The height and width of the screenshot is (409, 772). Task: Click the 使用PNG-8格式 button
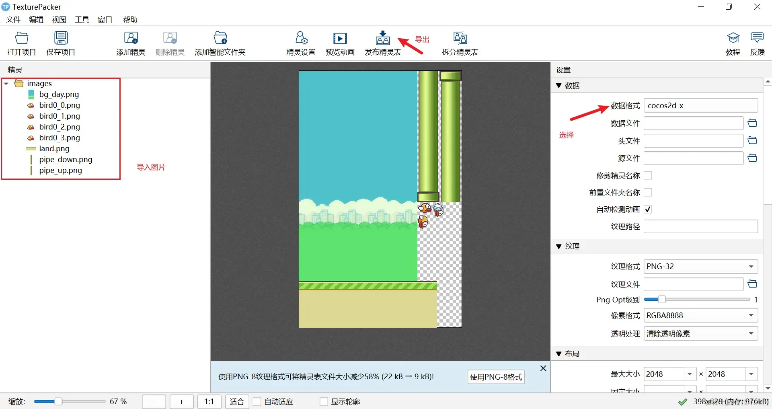pos(496,377)
